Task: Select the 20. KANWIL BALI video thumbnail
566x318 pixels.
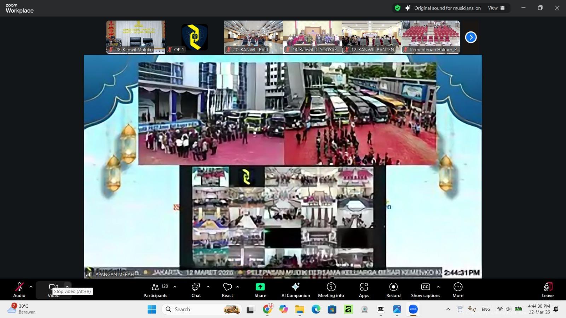Action: coord(253,37)
